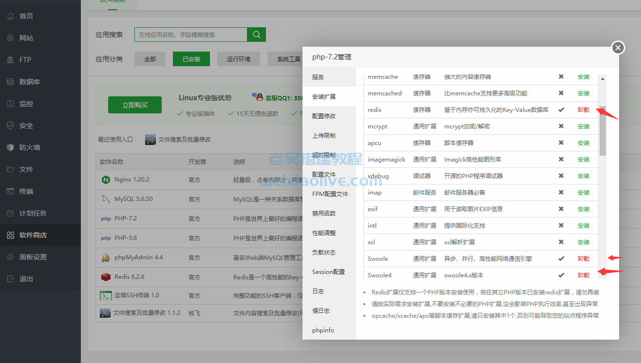Click the 软件名称 column header
Viewport: 641px width, 363px height.
[x=112, y=162]
